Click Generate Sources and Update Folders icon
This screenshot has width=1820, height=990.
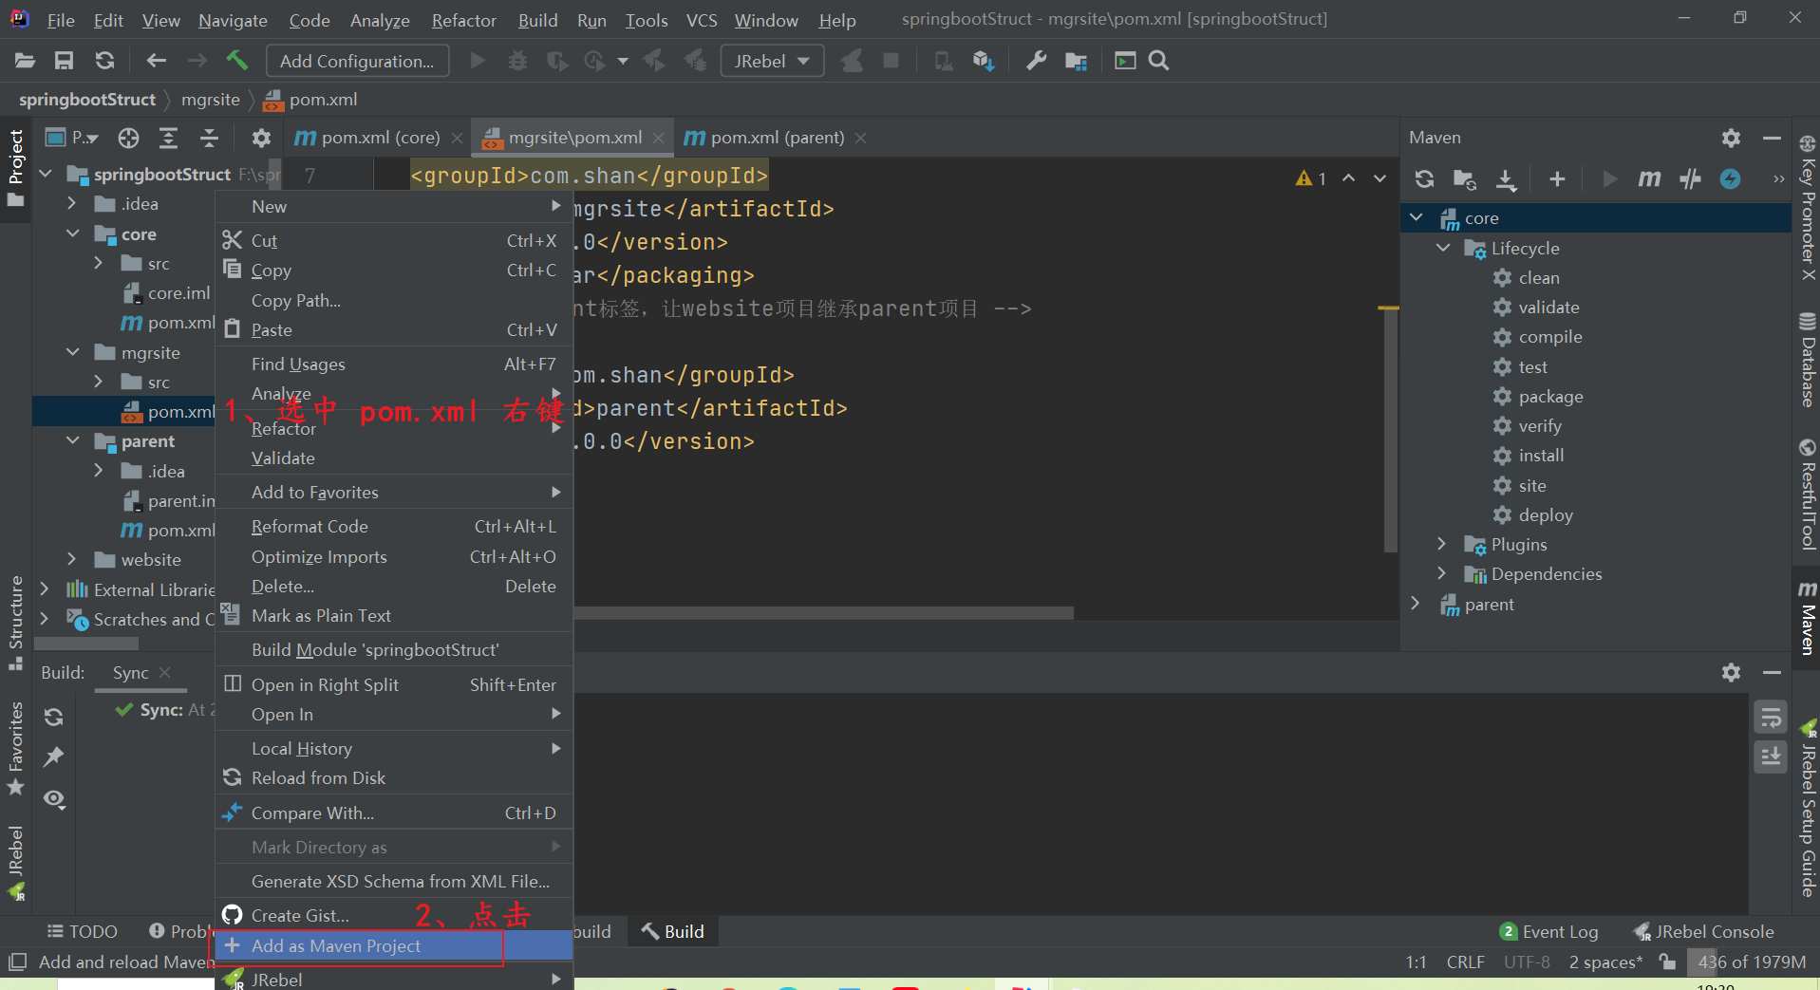pyautogui.click(x=1465, y=178)
